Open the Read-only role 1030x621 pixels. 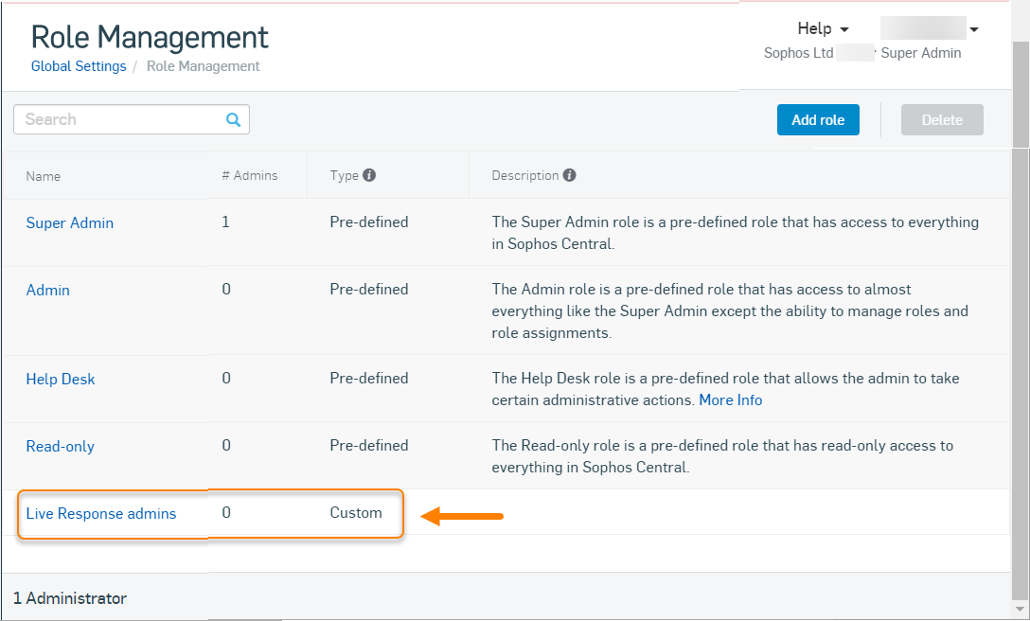point(61,447)
